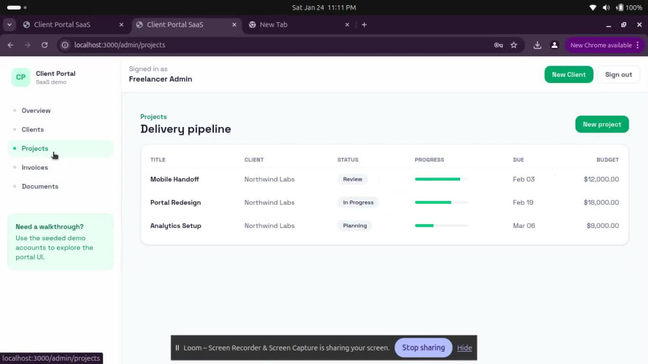Reload the page with refresh icon
The height and width of the screenshot is (364, 648).
45,45
